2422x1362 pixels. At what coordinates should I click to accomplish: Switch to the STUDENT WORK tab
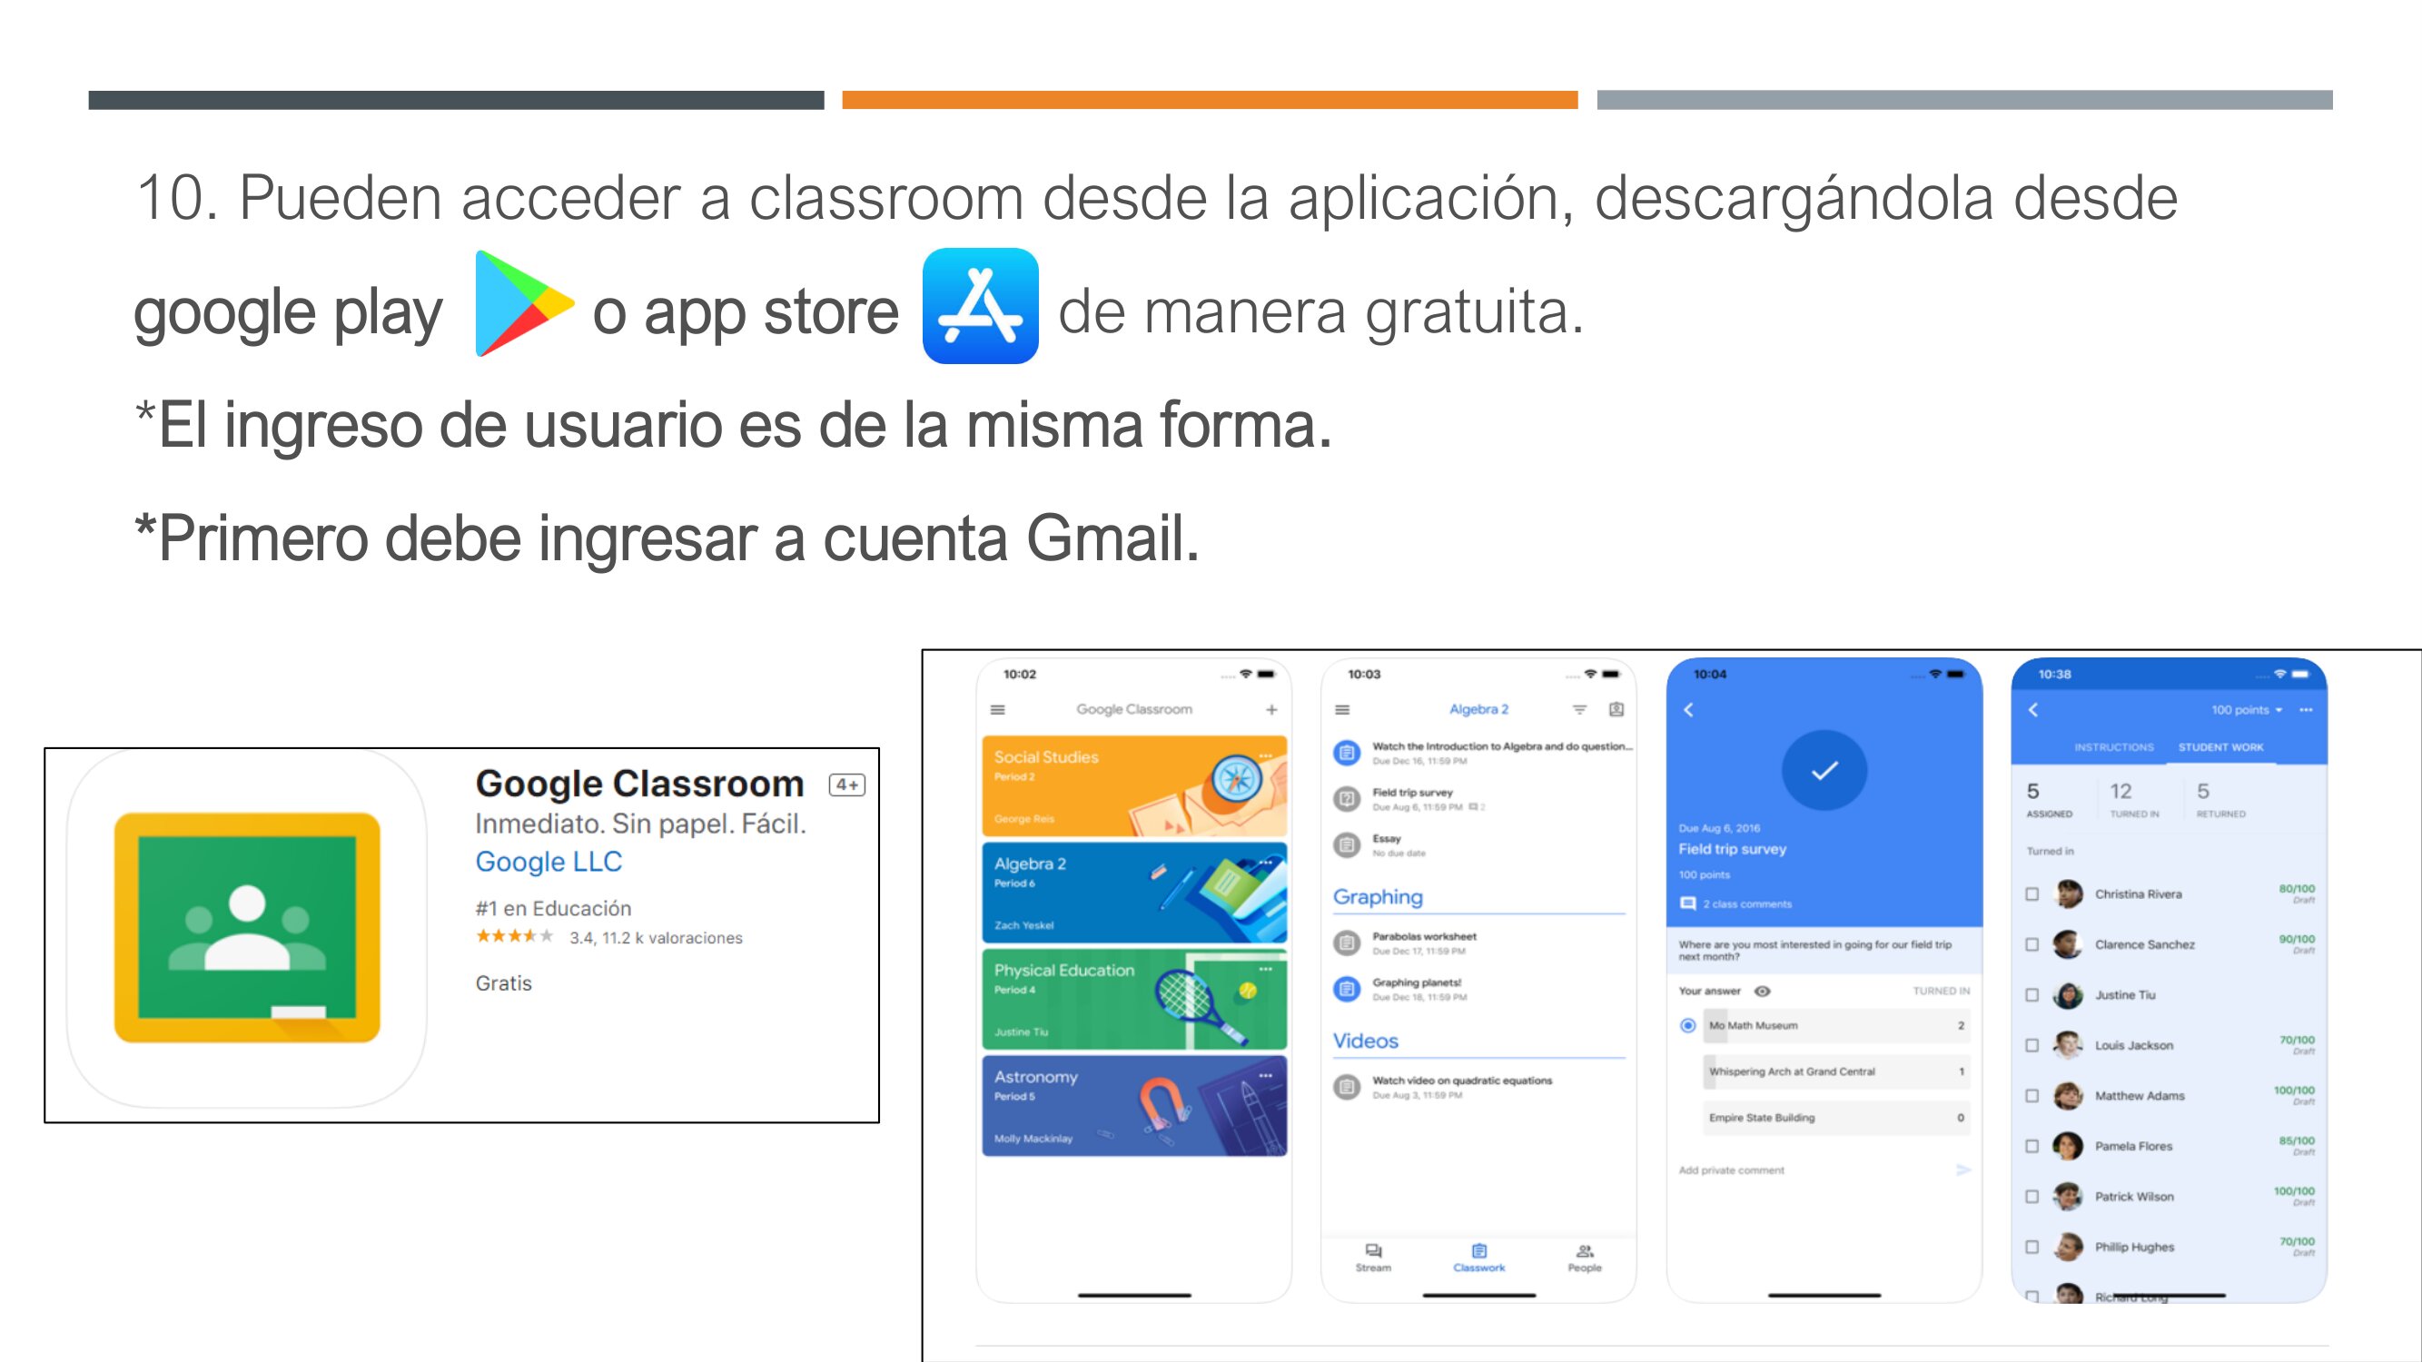click(x=2220, y=747)
